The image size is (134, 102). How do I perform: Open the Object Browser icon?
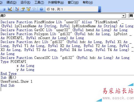tap(29, 9)
